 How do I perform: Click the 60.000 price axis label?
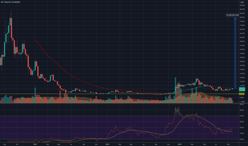(x=242, y=37)
